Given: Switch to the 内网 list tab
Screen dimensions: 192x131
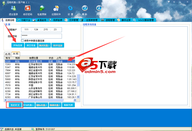Looking at the screenshot, I should [x=8, y=54].
